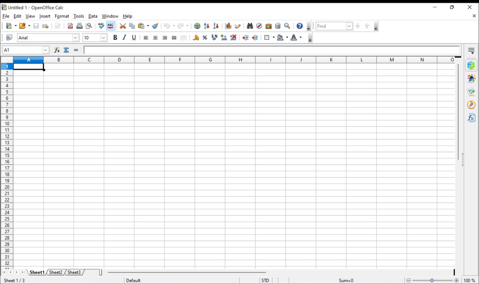Toggle Bold formatting

115,38
